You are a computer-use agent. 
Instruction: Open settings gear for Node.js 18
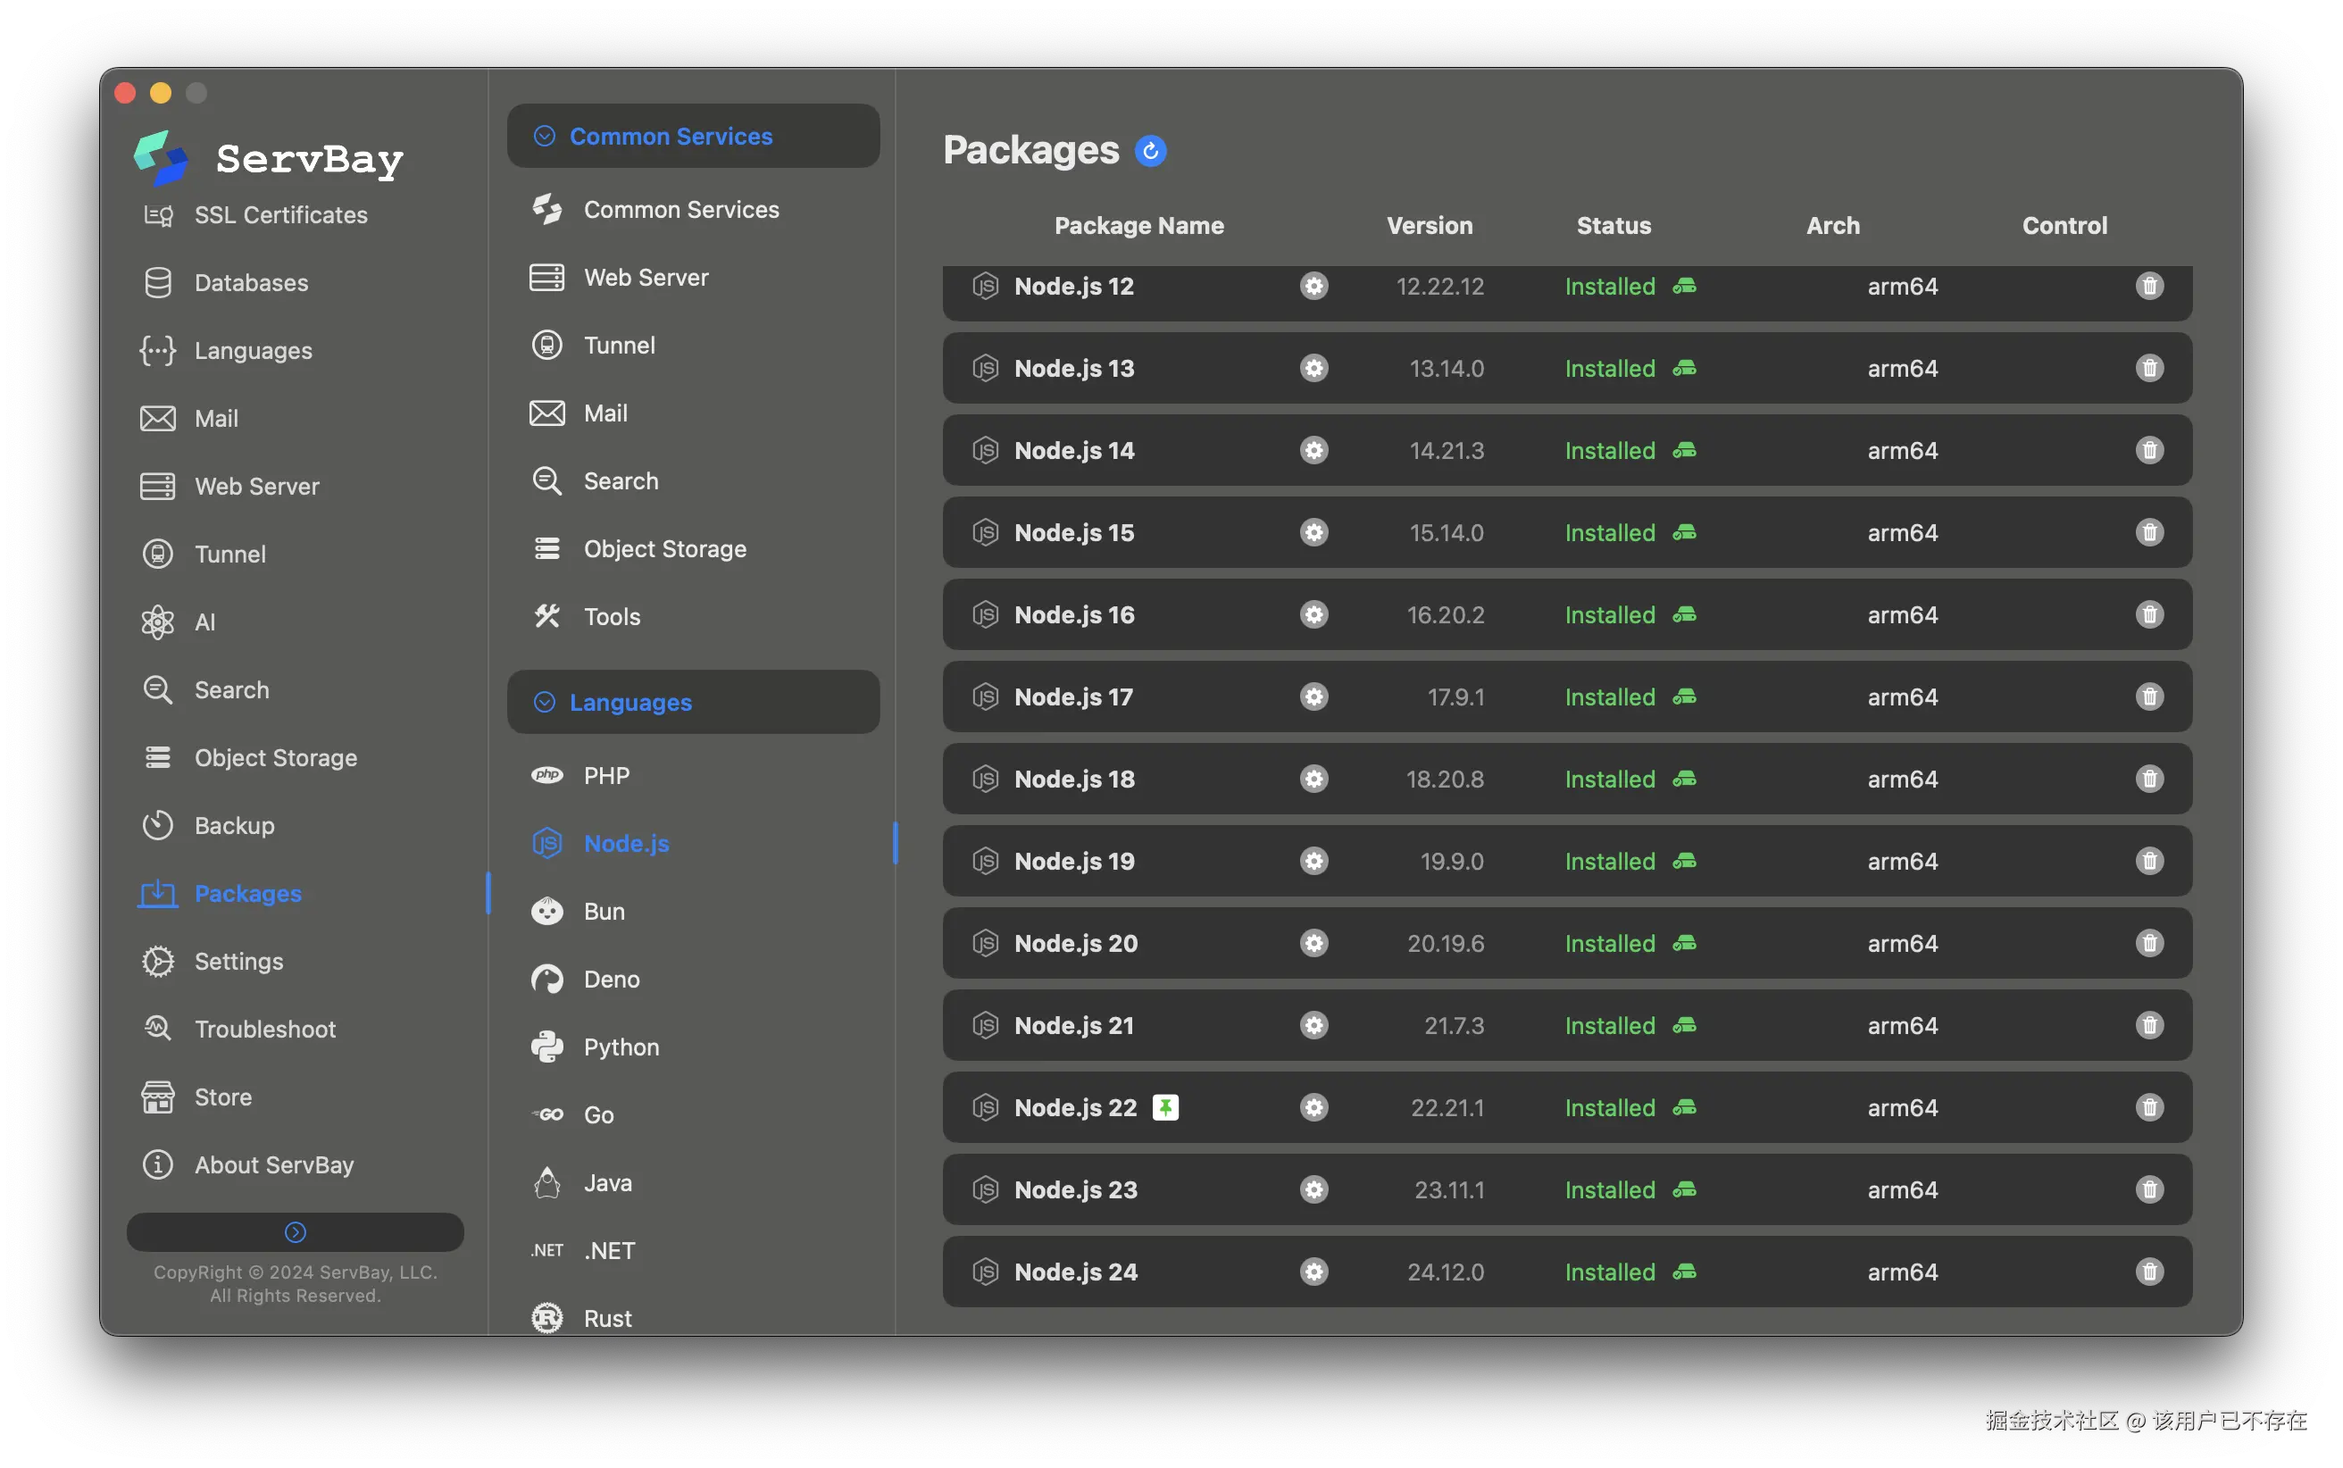click(x=1313, y=779)
